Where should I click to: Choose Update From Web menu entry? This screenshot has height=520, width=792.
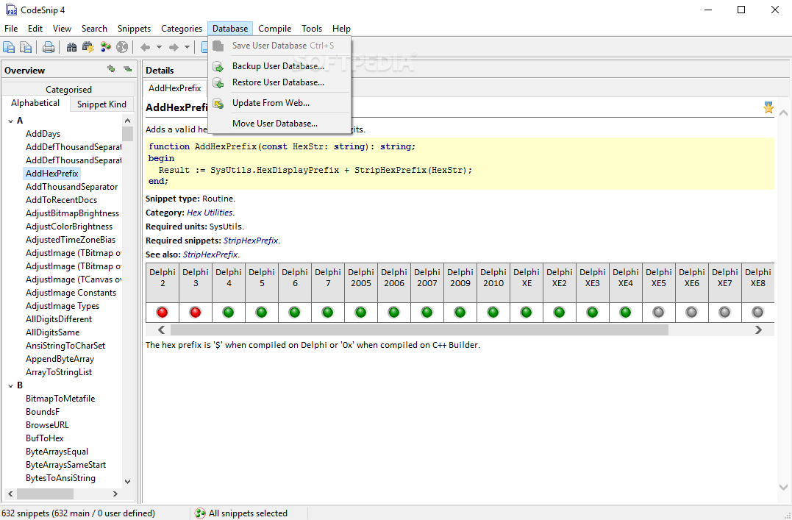coord(280,103)
